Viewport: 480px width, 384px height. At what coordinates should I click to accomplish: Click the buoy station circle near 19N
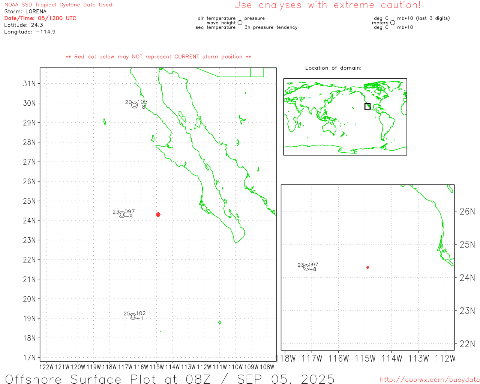point(133,316)
